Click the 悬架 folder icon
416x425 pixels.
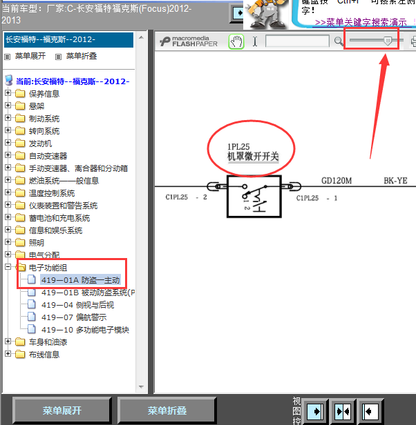coord(20,106)
